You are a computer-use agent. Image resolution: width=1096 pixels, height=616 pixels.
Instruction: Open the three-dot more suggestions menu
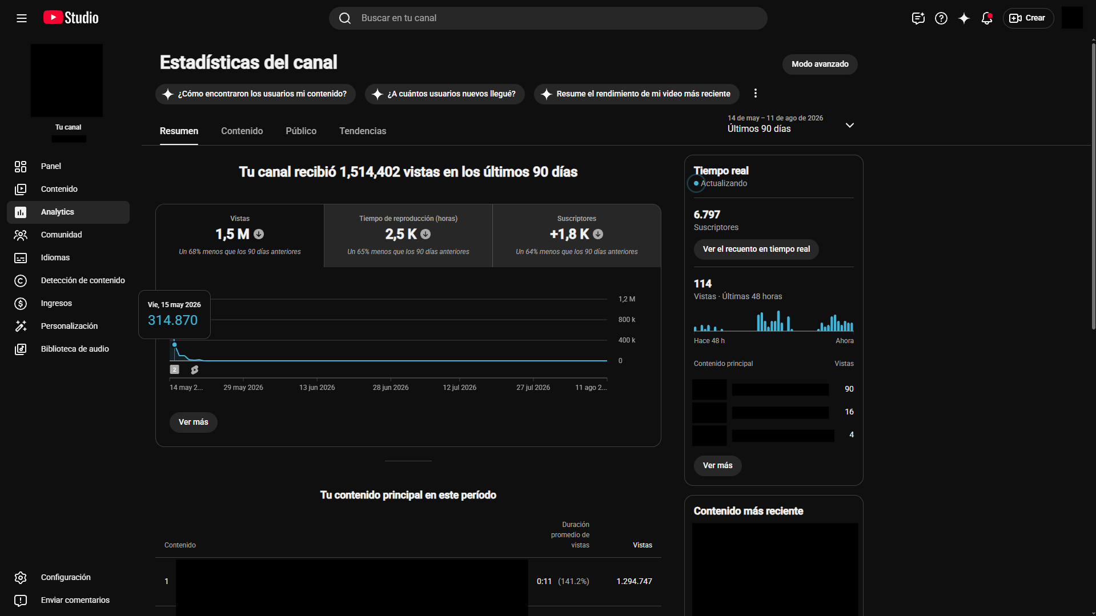pyautogui.click(x=756, y=94)
